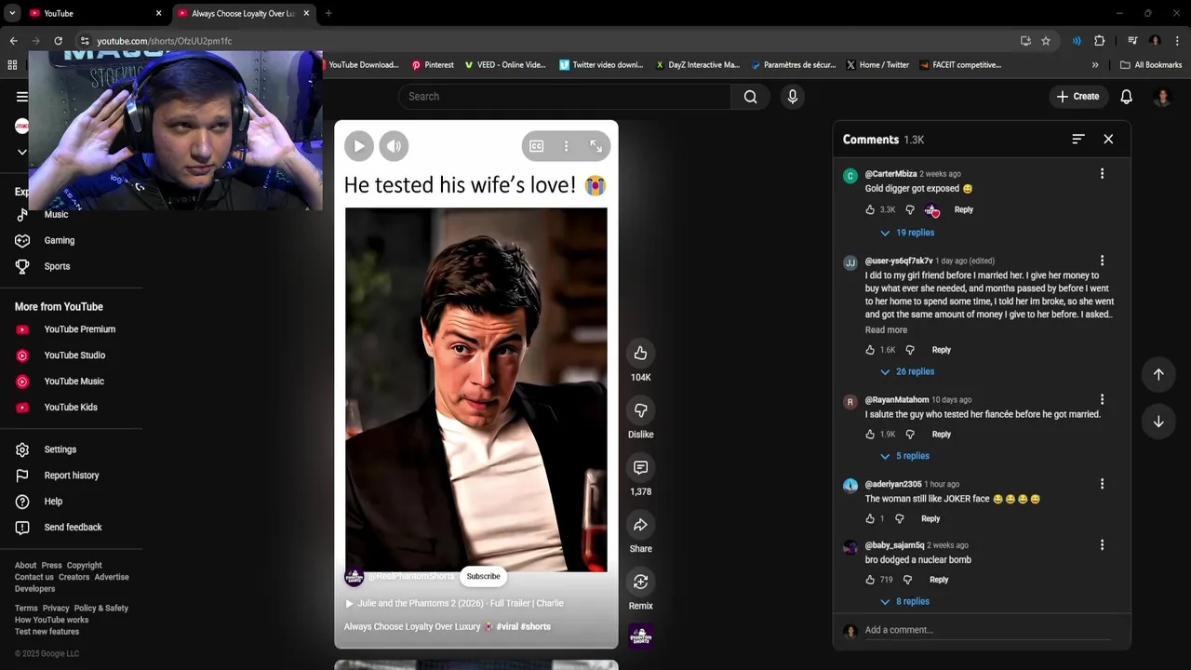Screen dimensions: 1191x670
Task: Sort comments using the sort icon
Action: click(x=1078, y=139)
